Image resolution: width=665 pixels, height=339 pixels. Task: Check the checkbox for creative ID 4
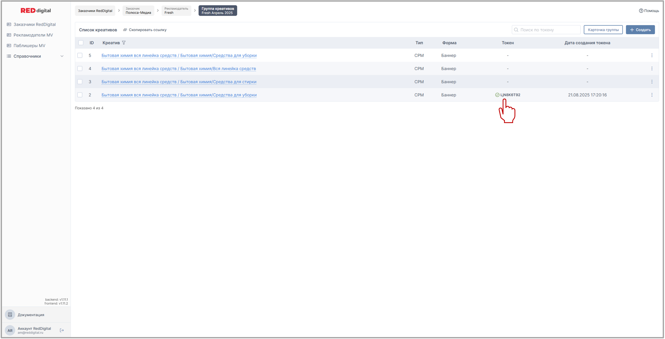(x=80, y=69)
